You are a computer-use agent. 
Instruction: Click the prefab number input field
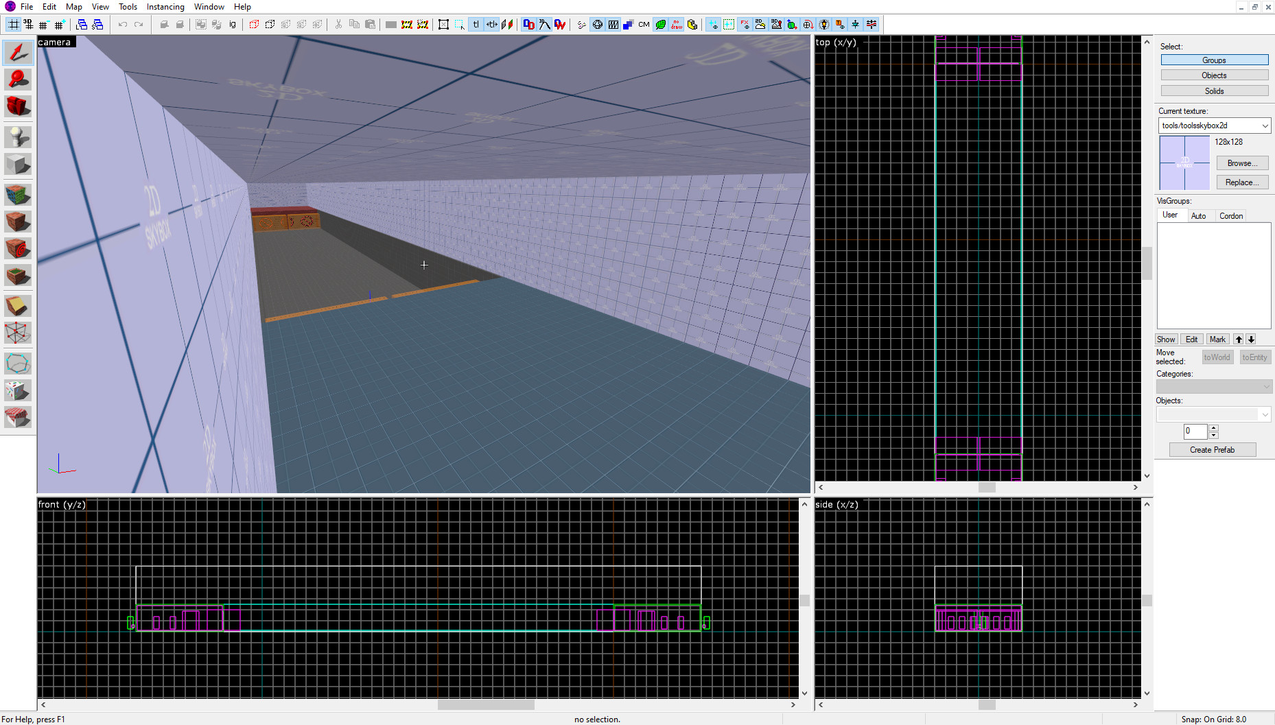(1195, 431)
